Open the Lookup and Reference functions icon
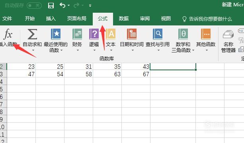Screen dimensions: 244x143 (158, 34)
